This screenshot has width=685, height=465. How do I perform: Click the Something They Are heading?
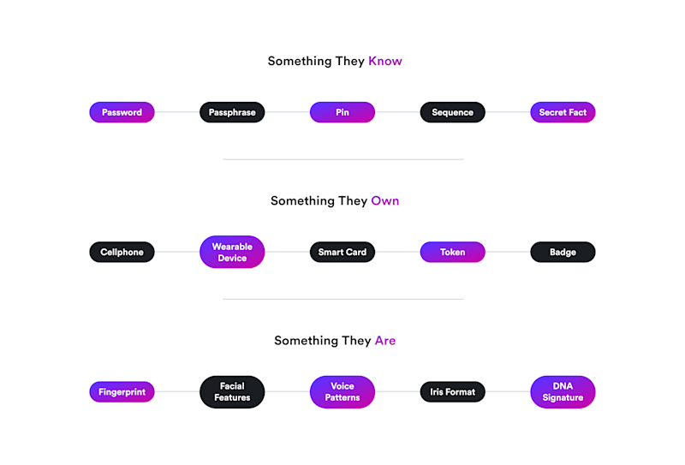click(x=334, y=341)
